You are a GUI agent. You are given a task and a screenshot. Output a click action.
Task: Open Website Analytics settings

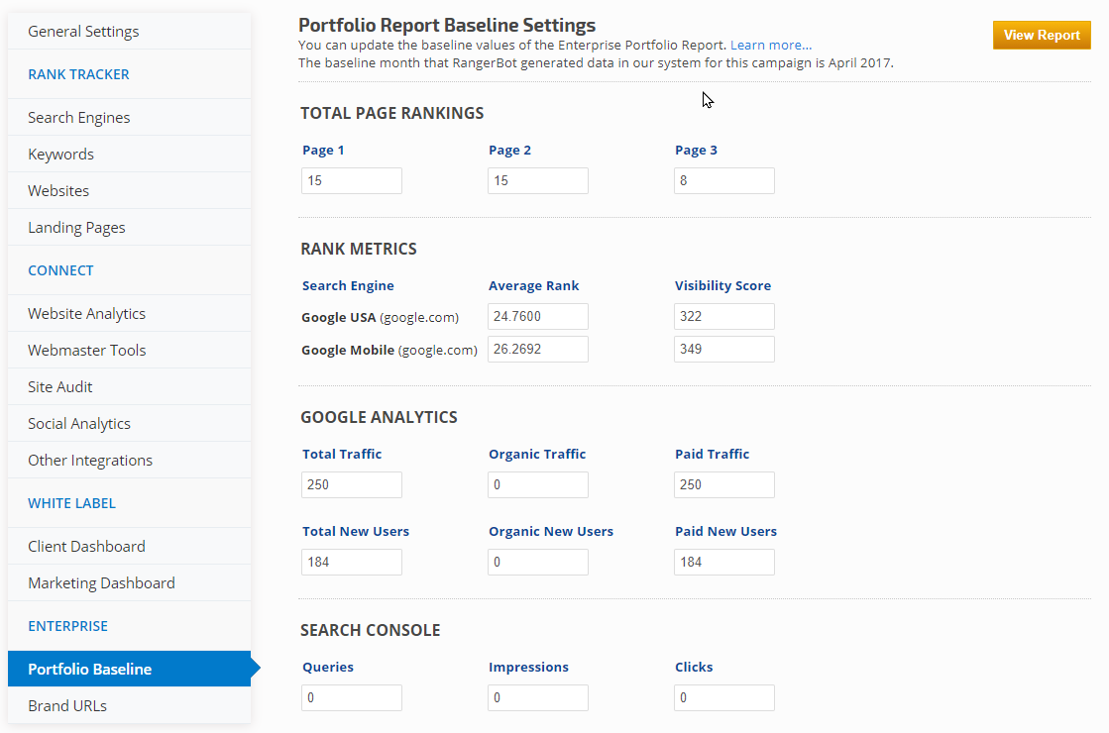click(x=86, y=314)
